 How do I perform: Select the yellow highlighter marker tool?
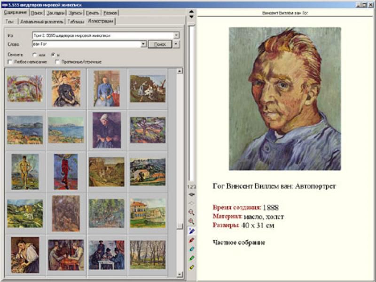tap(191, 267)
